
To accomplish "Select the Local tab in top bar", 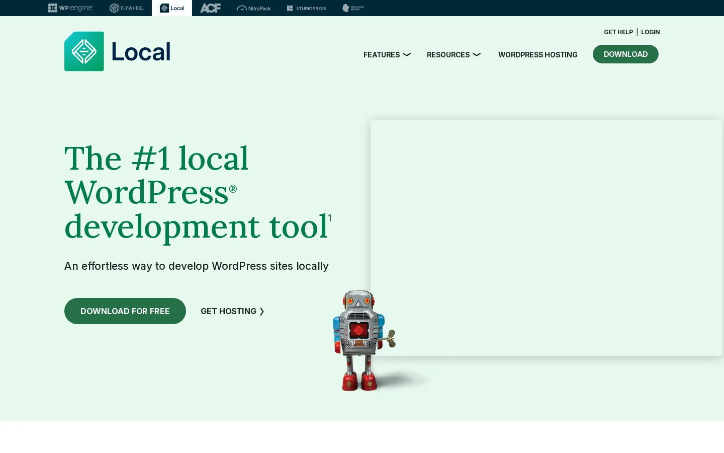I will [172, 8].
